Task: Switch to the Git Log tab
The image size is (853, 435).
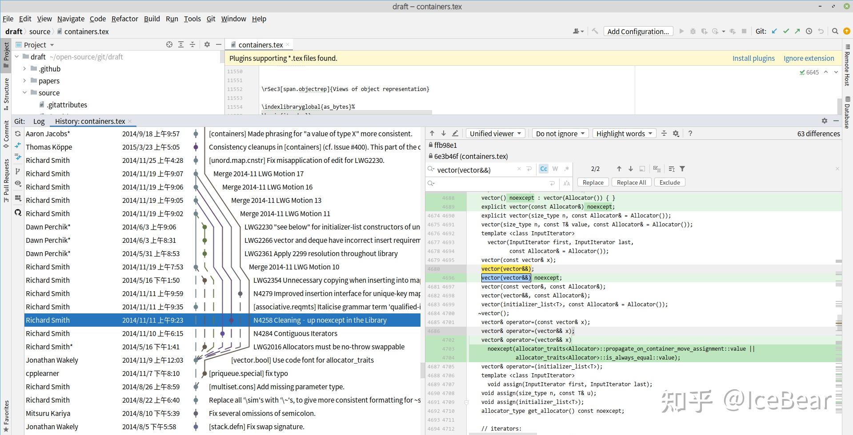Action: coord(39,121)
